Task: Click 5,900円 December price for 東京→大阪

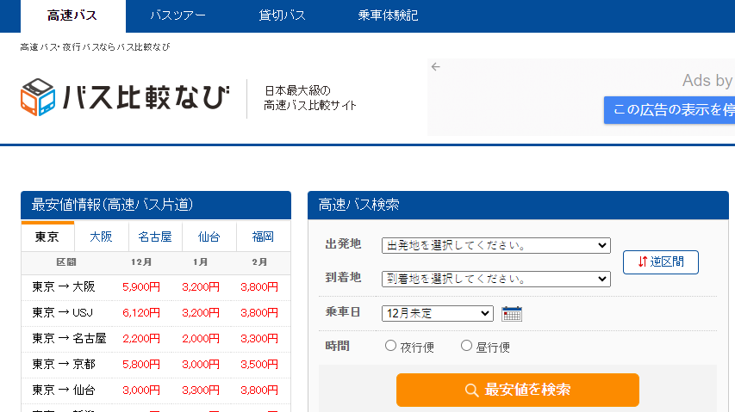Action: coord(141,286)
